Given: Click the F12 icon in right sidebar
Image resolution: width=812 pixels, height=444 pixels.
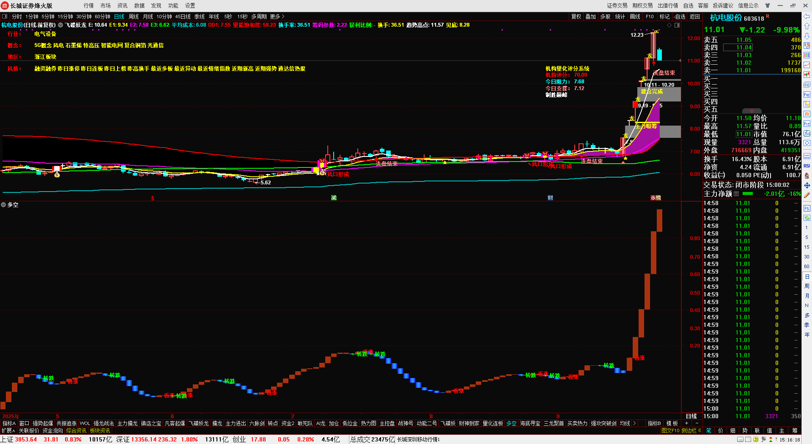Looking at the screenshot, I should pos(807,124).
